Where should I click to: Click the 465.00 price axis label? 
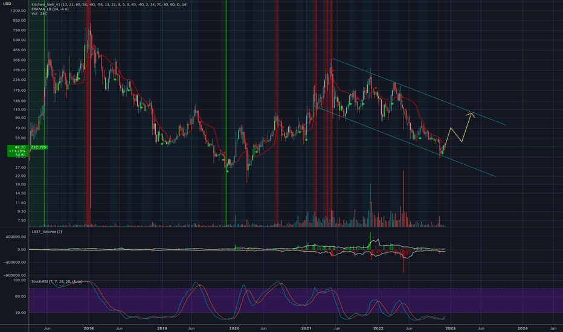[19, 50]
